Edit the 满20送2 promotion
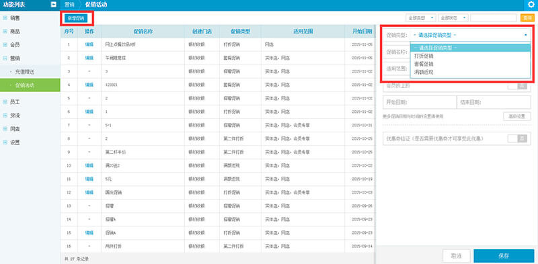 (x=89, y=165)
